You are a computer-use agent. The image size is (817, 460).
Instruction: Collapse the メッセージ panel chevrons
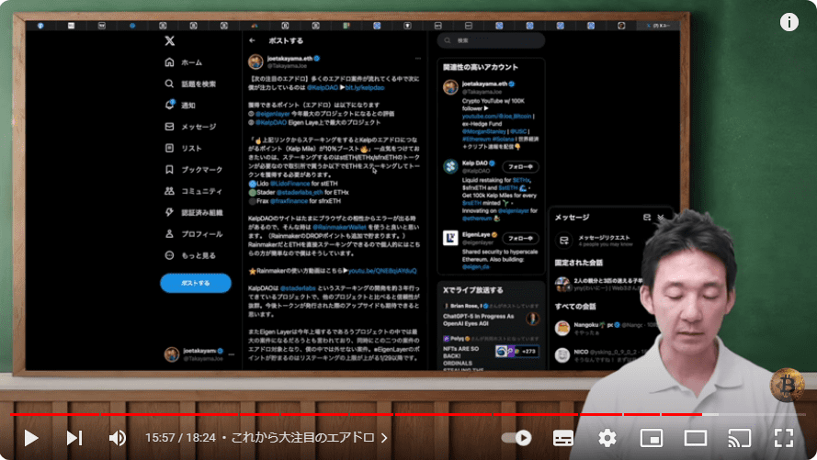(x=660, y=217)
